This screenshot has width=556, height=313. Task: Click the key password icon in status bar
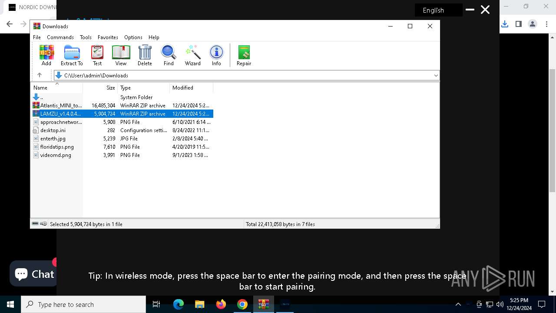(43, 224)
